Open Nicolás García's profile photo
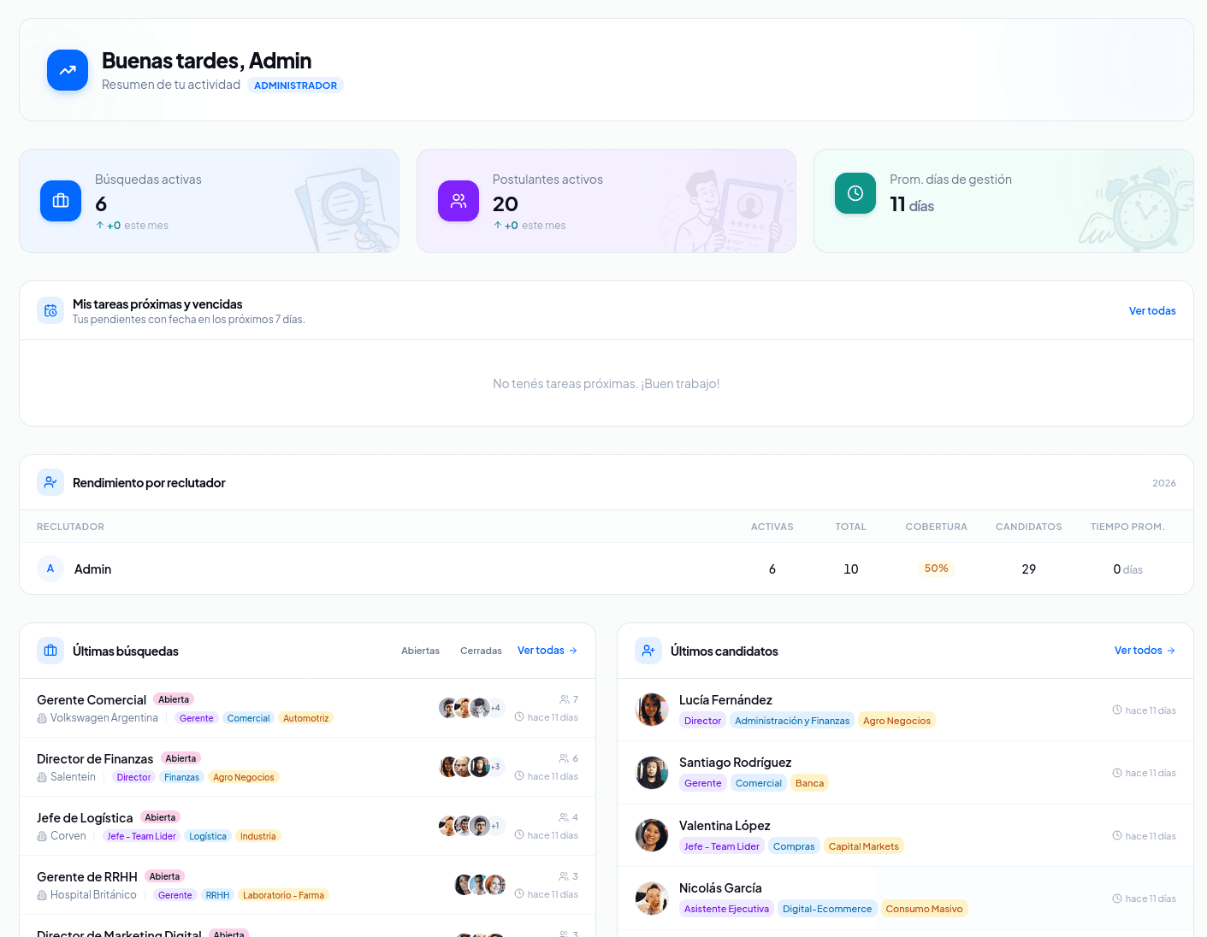 (652, 899)
